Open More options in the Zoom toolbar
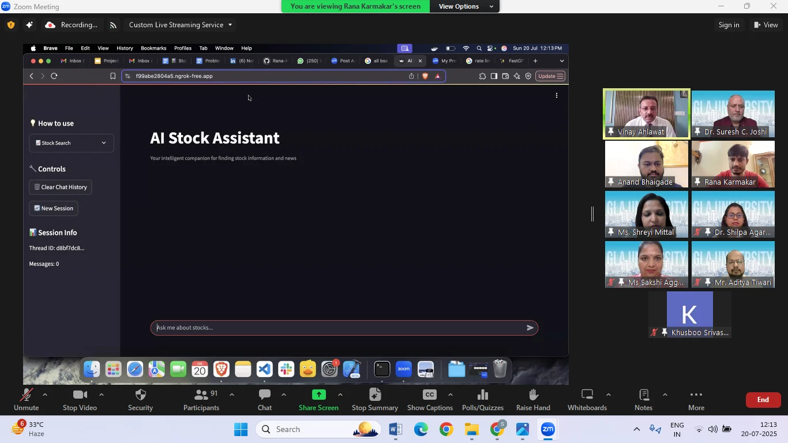788x443 pixels. point(696,395)
